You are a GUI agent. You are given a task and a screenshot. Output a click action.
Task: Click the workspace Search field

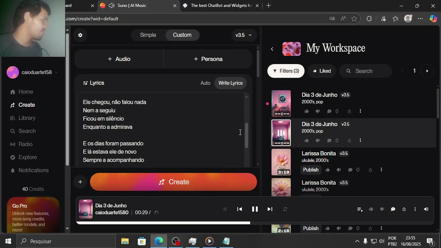click(x=366, y=71)
